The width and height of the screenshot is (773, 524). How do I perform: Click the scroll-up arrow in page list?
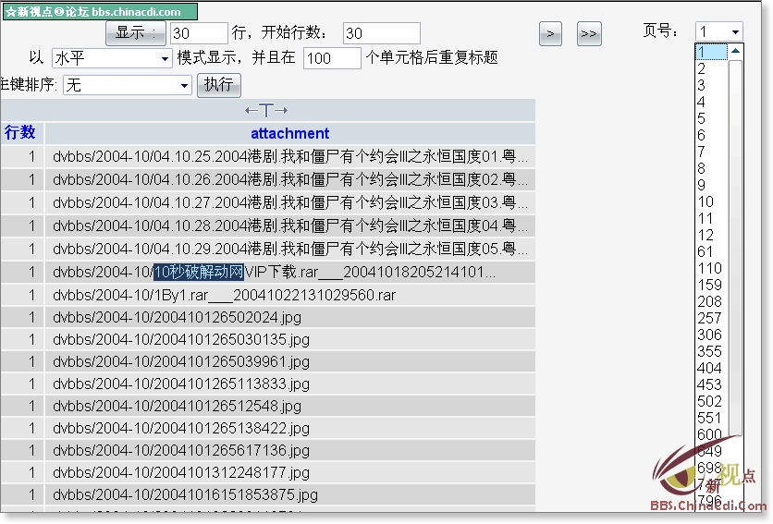point(735,53)
